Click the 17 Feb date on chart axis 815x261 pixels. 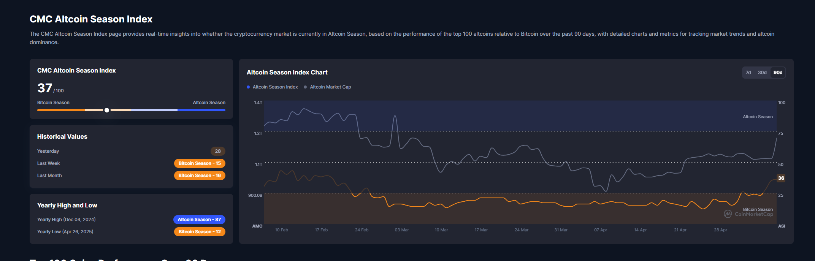(x=321, y=230)
